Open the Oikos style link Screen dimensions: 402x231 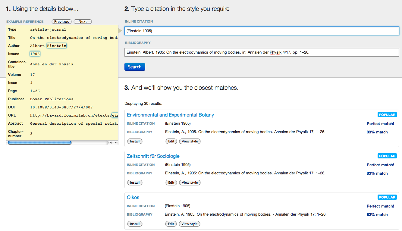click(133, 197)
